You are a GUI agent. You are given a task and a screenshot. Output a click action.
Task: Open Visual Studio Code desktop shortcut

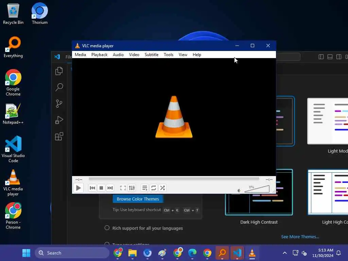click(13, 149)
